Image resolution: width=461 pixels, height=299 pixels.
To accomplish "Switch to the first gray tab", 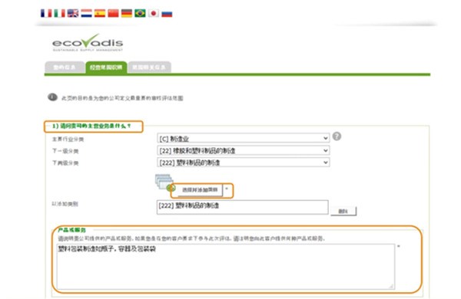I will tap(65, 67).
